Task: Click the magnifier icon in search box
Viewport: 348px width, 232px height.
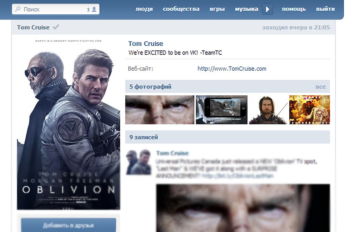Action: click(17, 9)
